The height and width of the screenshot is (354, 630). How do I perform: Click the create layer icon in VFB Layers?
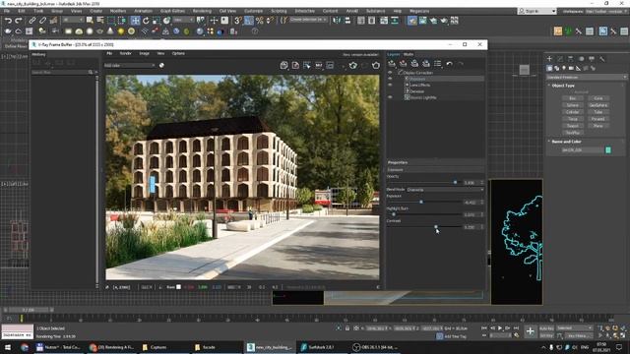[392, 64]
